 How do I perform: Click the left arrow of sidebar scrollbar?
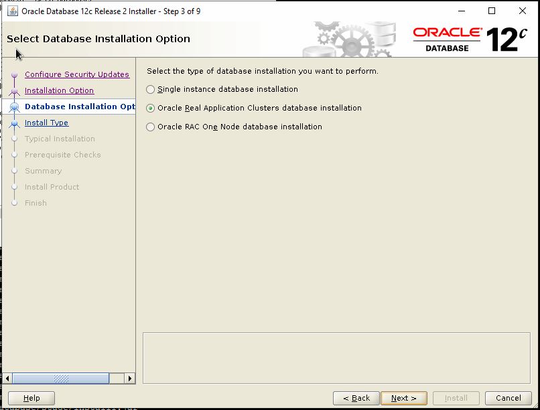click(x=7, y=379)
